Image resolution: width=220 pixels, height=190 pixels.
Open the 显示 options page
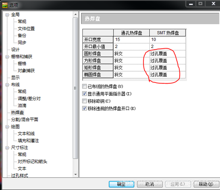point(15,78)
